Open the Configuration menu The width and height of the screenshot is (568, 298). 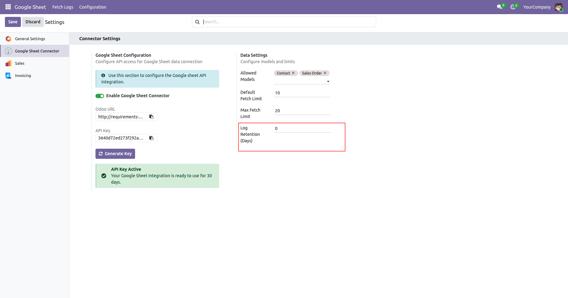point(93,7)
